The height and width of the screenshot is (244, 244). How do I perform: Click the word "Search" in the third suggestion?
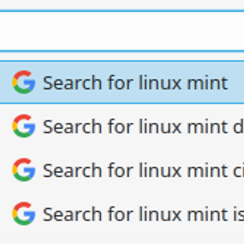point(73,170)
